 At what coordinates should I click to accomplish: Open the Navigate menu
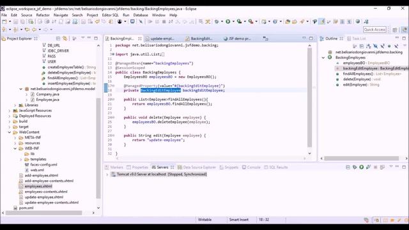pyautogui.click(x=61, y=15)
